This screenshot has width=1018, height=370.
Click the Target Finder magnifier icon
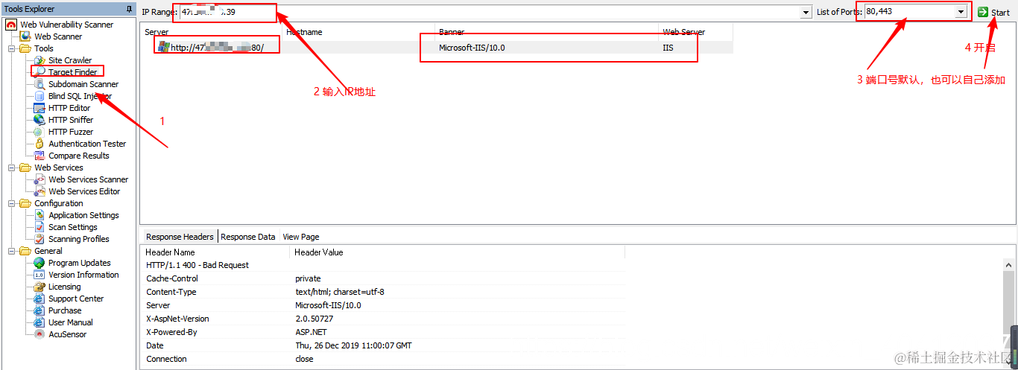39,72
